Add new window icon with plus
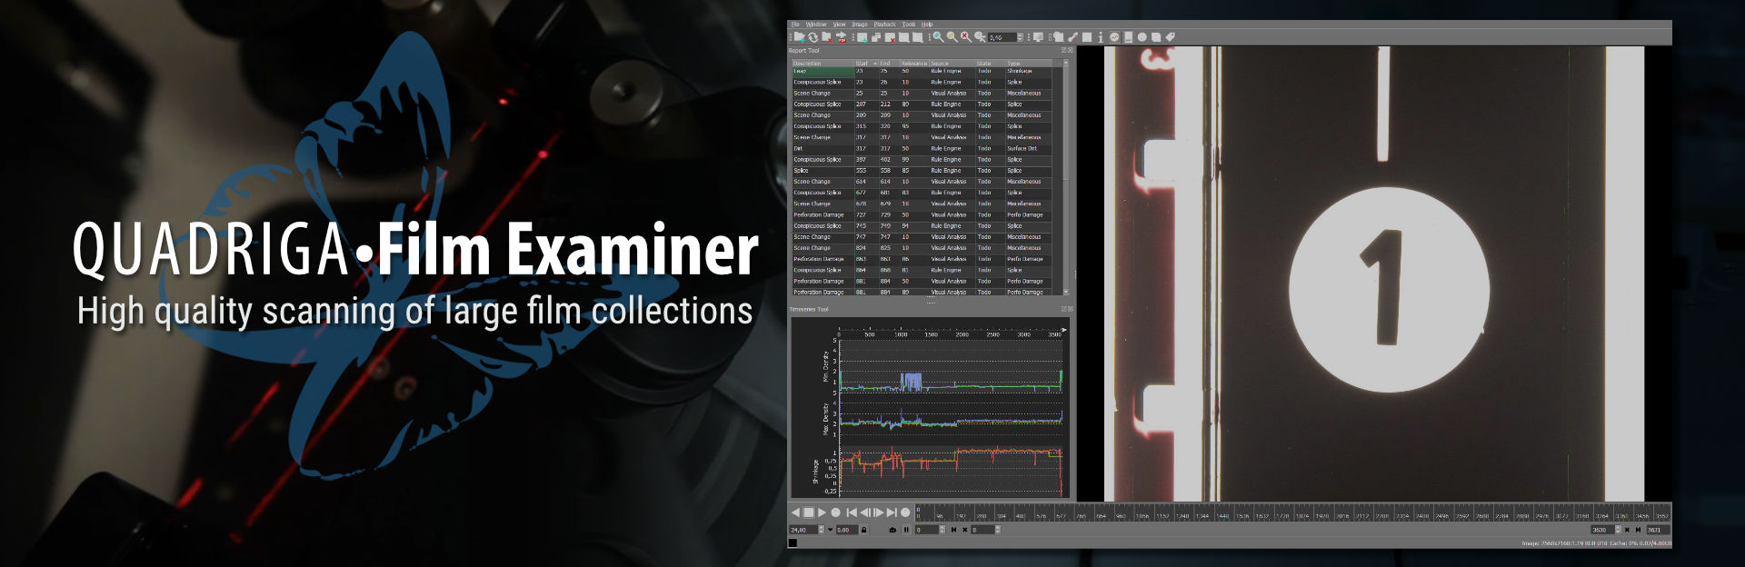The image size is (1745, 567). (862, 37)
